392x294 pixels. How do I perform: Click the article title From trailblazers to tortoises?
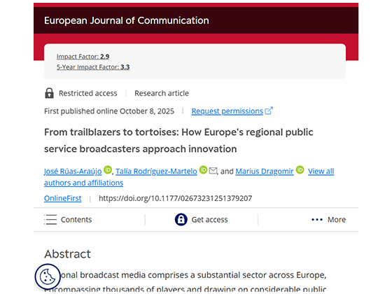click(178, 140)
